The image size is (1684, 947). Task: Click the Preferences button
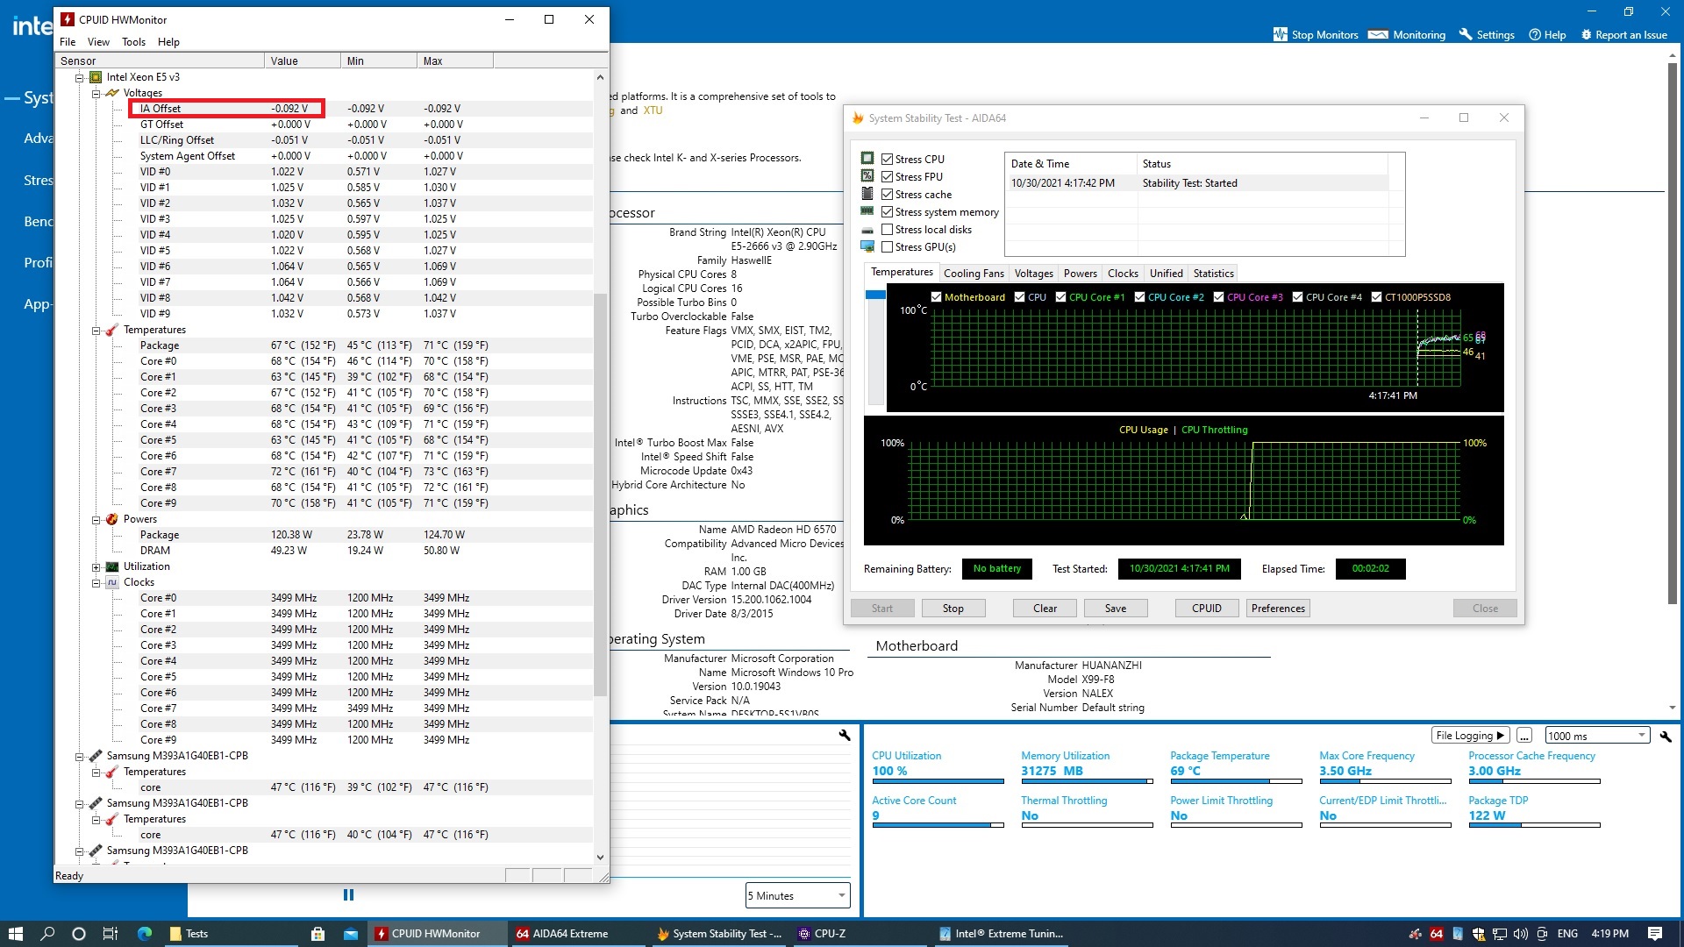coord(1277,609)
